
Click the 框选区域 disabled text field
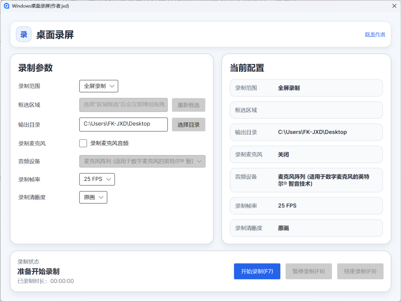coord(123,105)
